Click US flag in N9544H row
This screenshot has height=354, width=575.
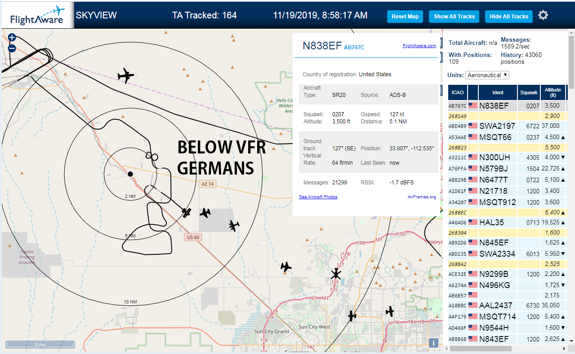[473, 328]
